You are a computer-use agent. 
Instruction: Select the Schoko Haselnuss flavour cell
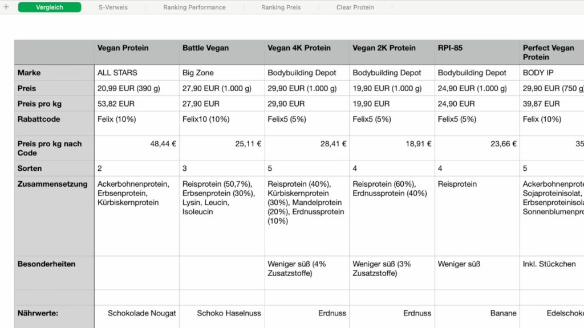click(222, 317)
